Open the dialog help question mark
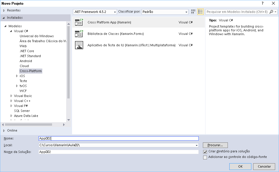279x172 pixels. click(263, 3)
